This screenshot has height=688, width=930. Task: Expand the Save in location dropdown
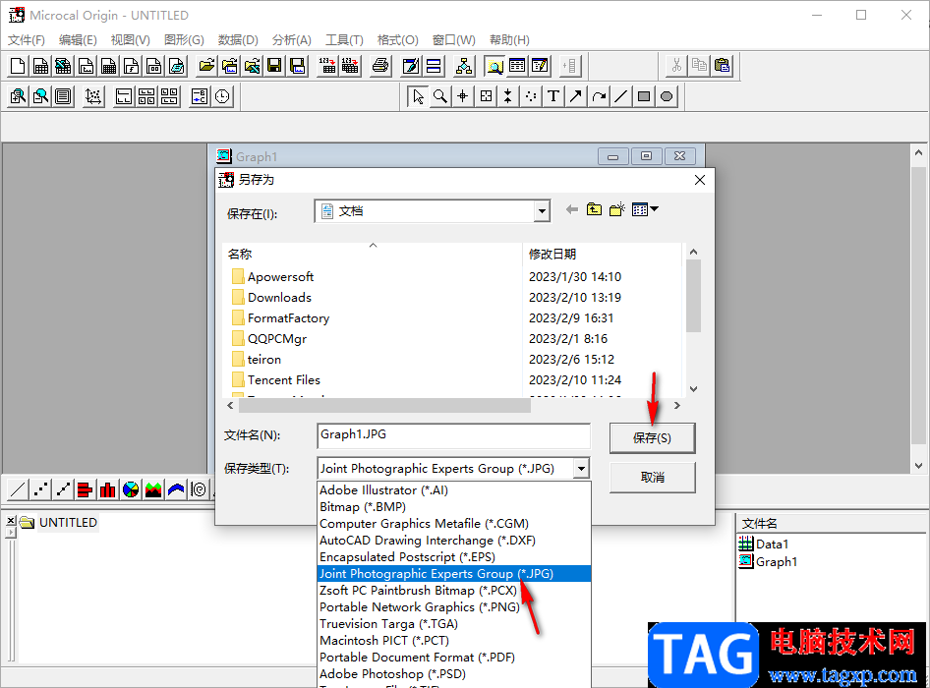(542, 211)
